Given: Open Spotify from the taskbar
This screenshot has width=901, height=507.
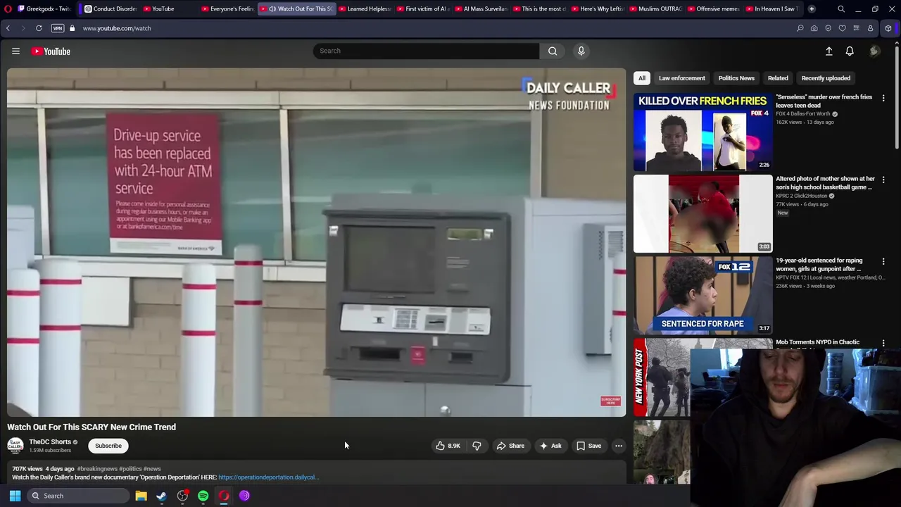Looking at the screenshot, I should click(203, 496).
